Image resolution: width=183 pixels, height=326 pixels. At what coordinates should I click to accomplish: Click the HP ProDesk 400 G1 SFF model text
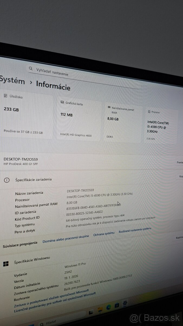[20, 164]
